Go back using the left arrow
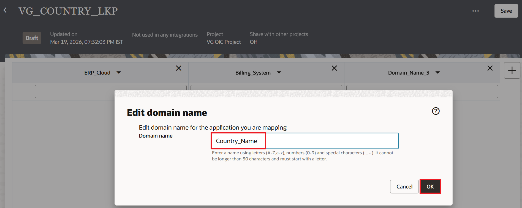 click(5, 10)
